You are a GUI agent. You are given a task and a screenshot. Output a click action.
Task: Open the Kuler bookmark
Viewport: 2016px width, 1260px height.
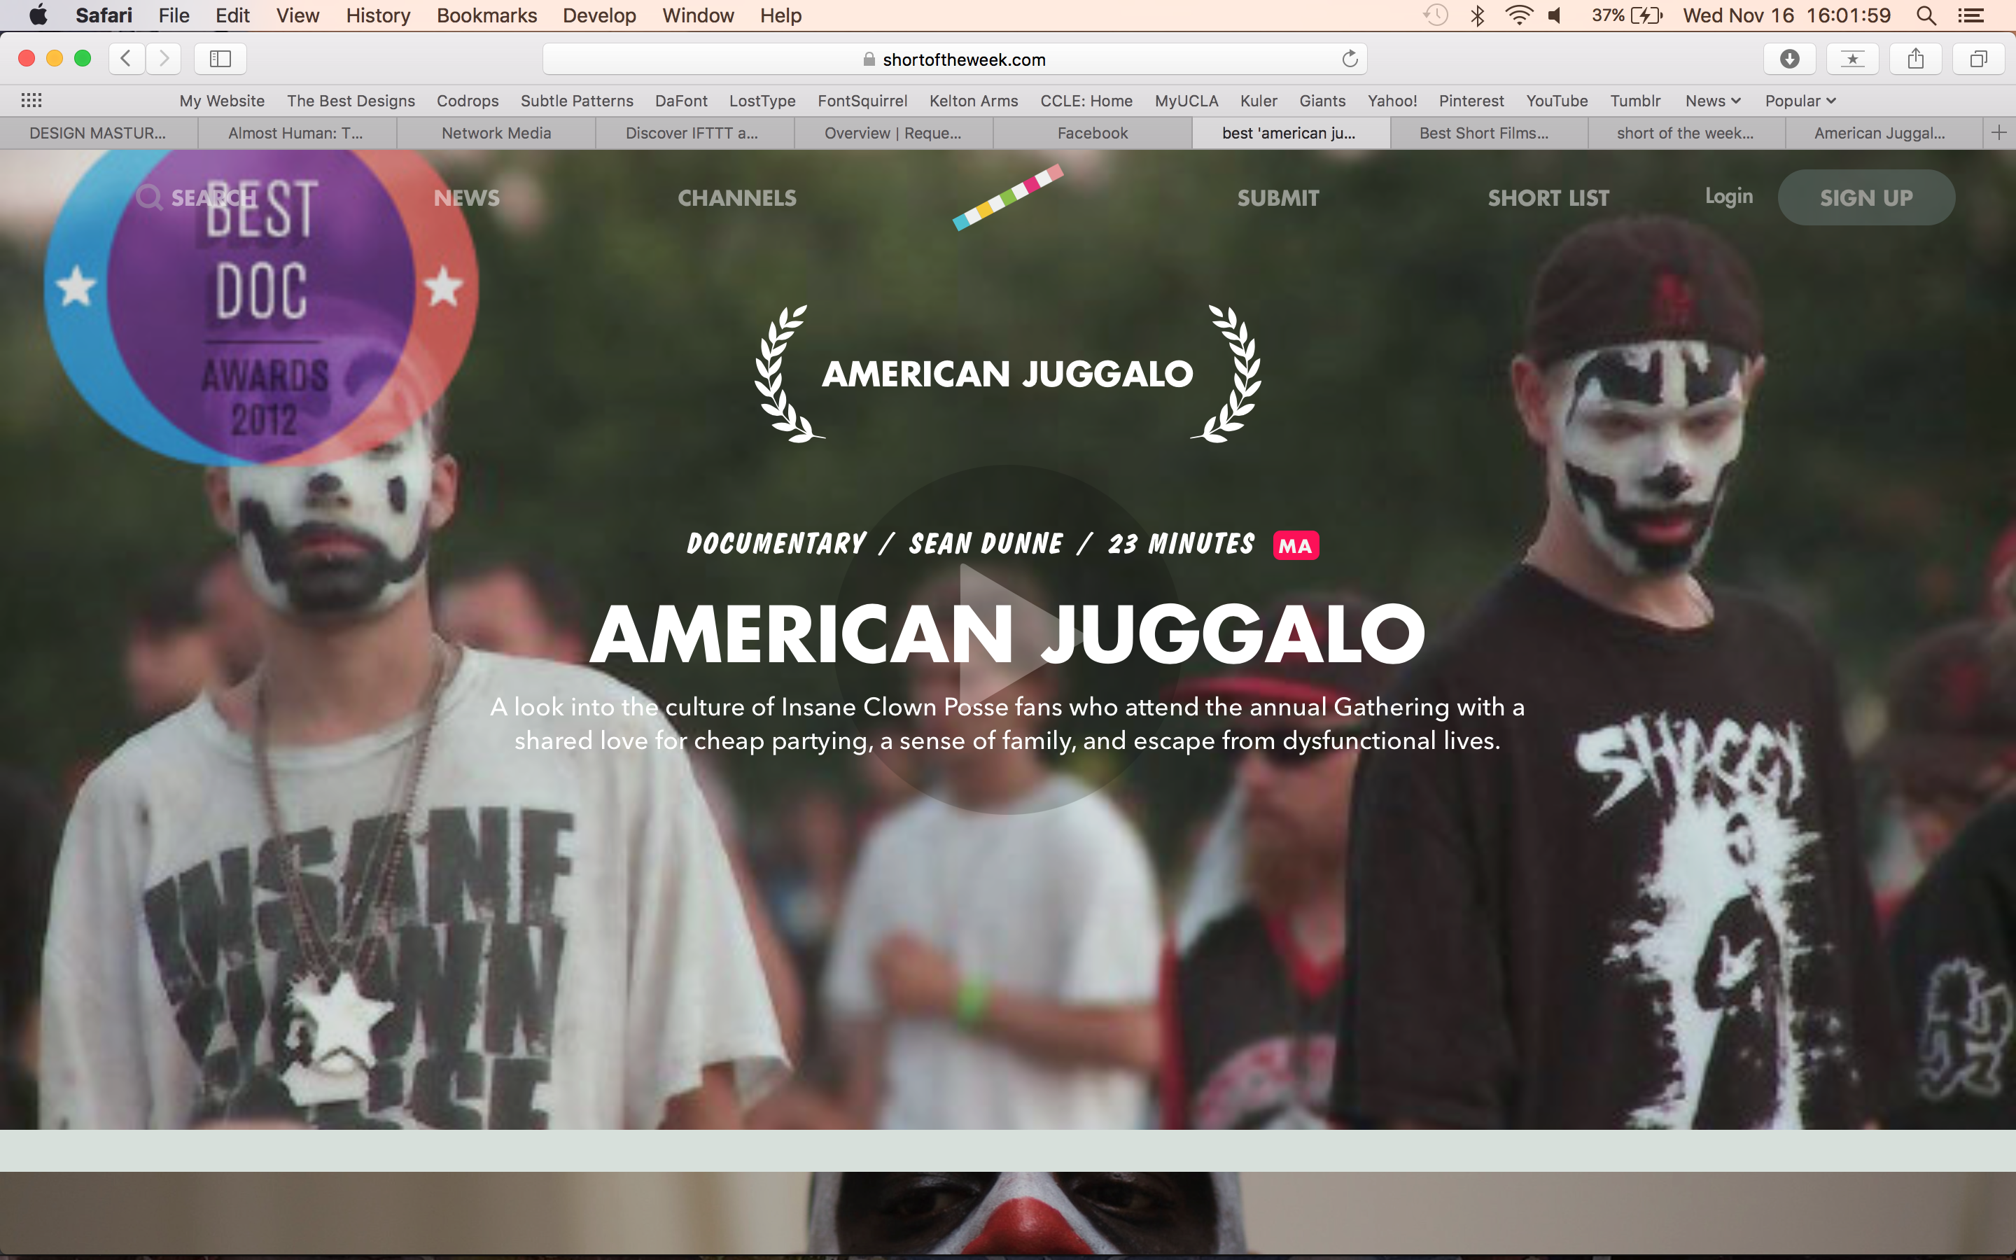pos(1258,101)
